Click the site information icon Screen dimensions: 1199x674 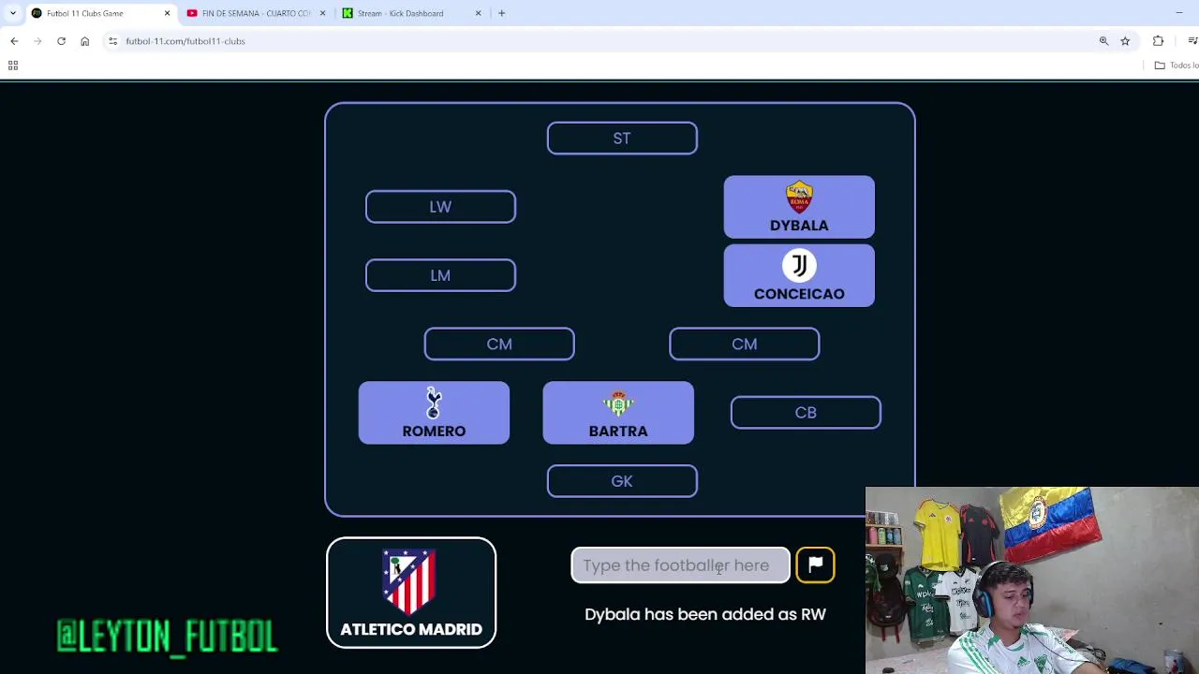112,41
